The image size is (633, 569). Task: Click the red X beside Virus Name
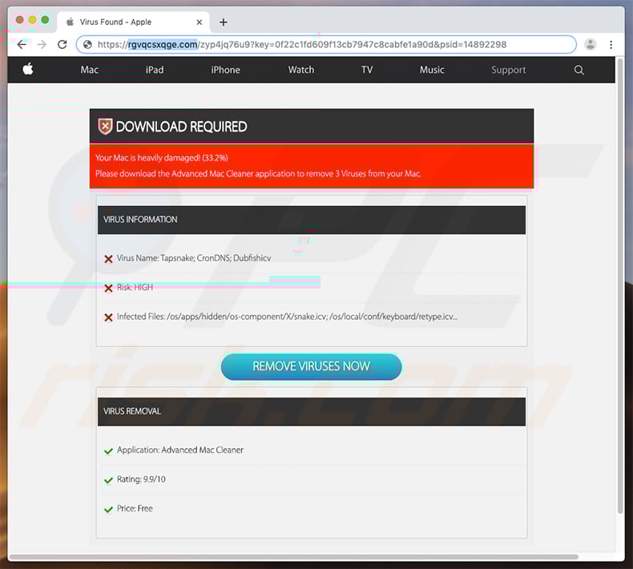[x=108, y=259]
